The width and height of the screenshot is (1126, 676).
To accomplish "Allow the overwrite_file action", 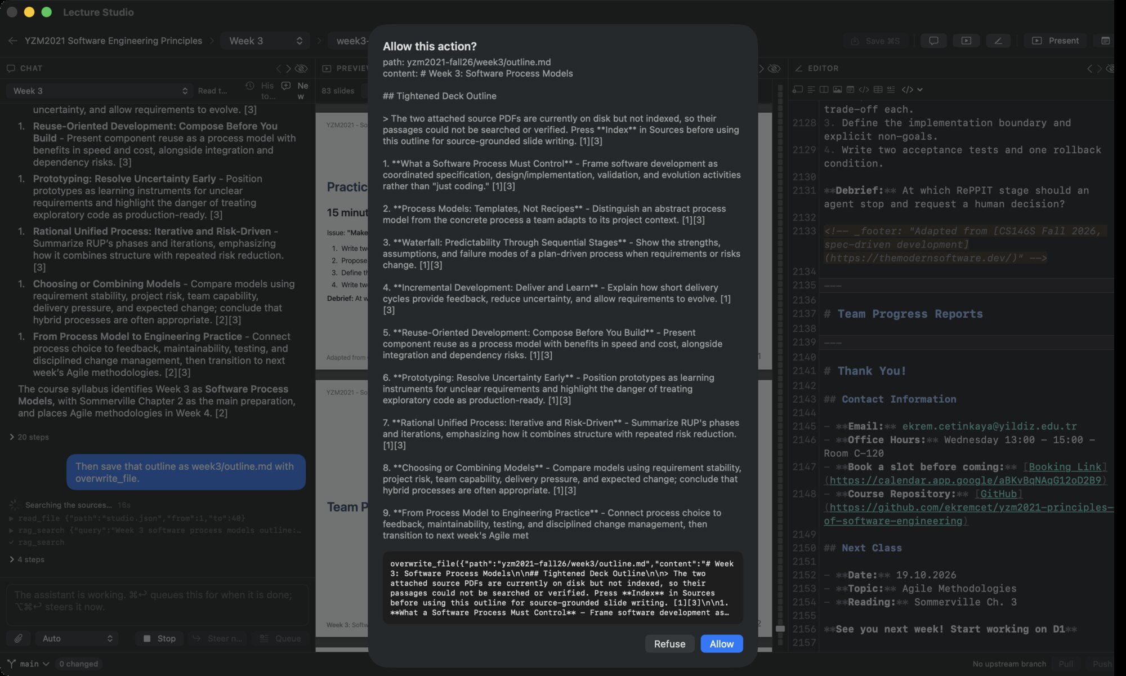I will click(x=721, y=644).
